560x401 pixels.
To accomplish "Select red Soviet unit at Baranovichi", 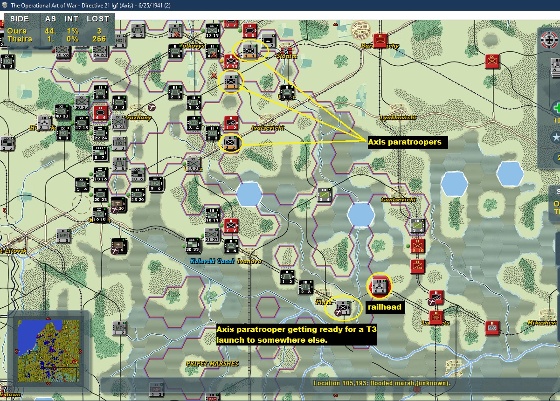I will (x=380, y=41).
